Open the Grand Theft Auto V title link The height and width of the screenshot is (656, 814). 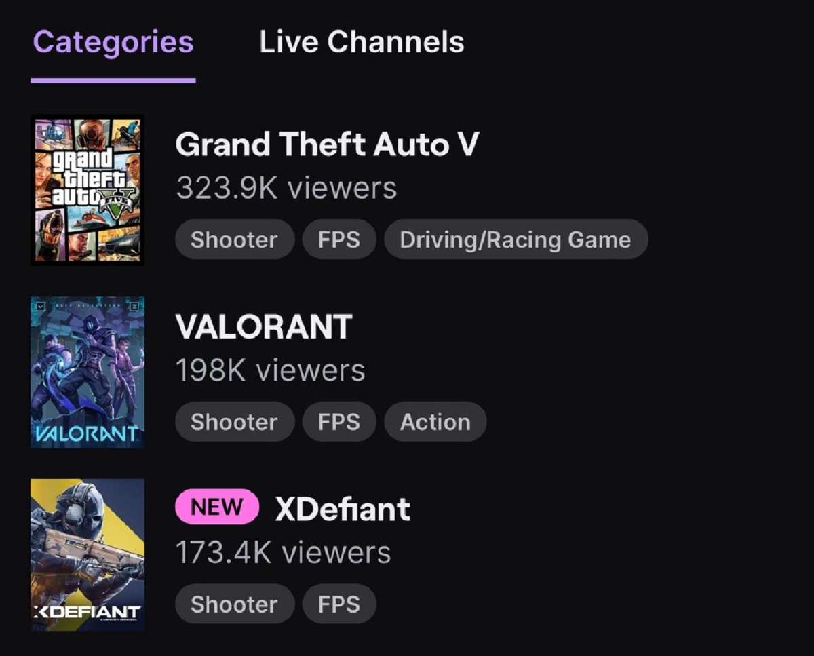pyautogui.click(x=327, y=144)
